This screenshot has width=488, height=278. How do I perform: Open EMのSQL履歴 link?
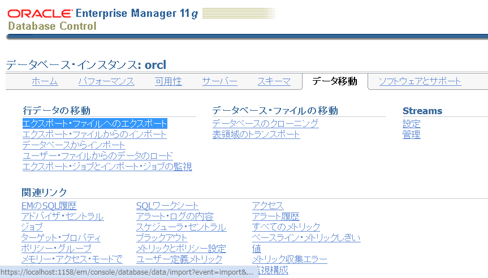click(49, 206)
